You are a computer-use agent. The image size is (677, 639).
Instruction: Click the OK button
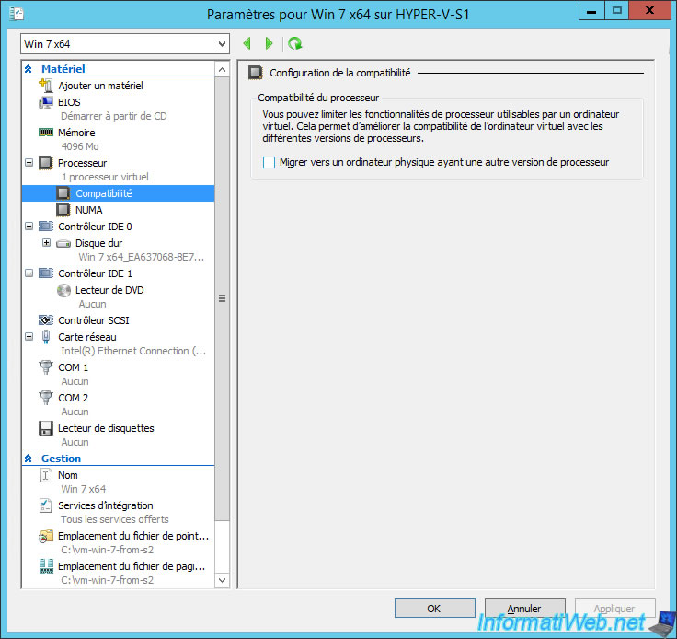(x=434, y=609)
